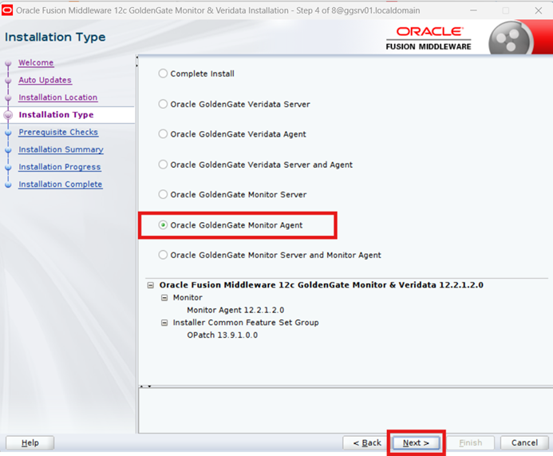Screen dimensions: 553x456
Task: Click the Oracle icon in title bar
Action: (x=8, y=10)
